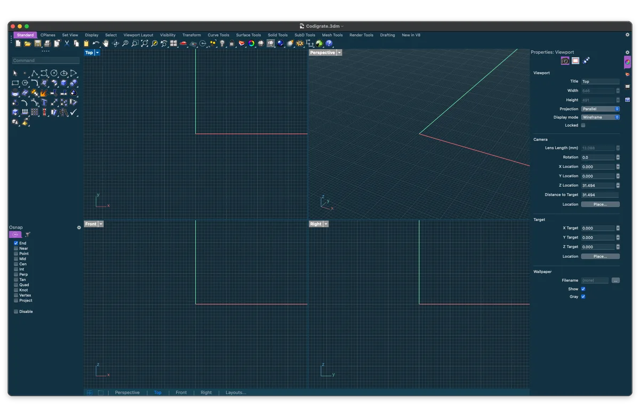Click the Help question mark icon
The width and height of the screenshot is (640, 420).
tap(329, 44)
